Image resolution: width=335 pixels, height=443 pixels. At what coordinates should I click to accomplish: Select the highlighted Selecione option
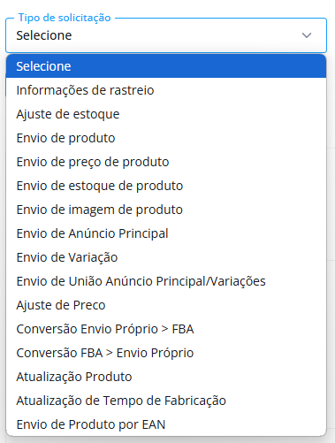click(166, 66)
